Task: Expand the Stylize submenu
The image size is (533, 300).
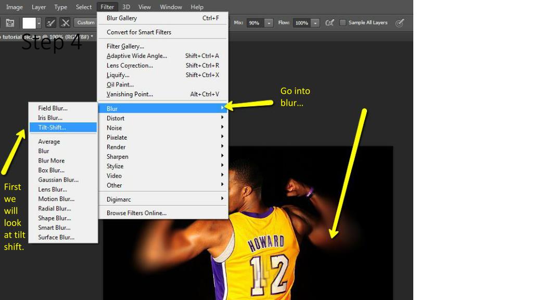Action: pos(163,166)
